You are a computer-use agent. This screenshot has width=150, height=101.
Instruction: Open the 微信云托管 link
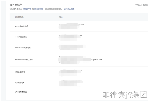(39, 9)
